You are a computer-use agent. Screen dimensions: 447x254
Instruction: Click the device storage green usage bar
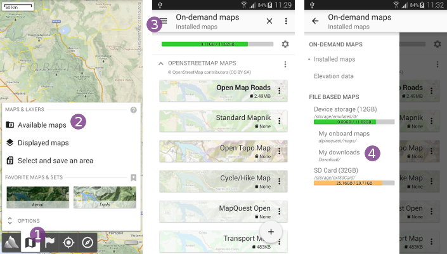354,122
